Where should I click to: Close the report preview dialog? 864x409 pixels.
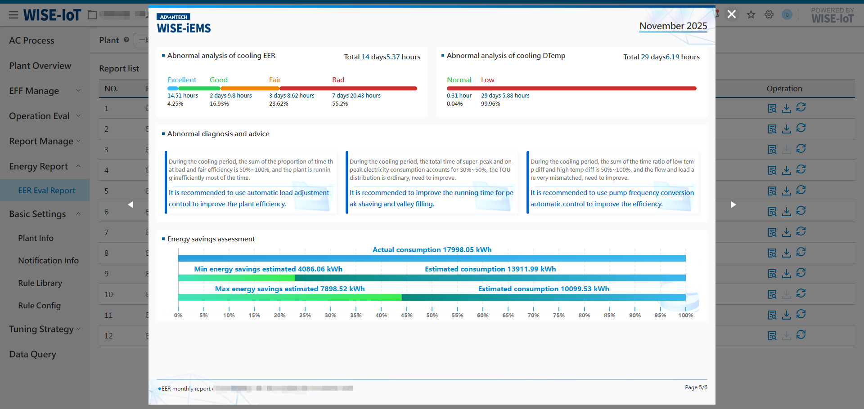[x=732, y=14]
